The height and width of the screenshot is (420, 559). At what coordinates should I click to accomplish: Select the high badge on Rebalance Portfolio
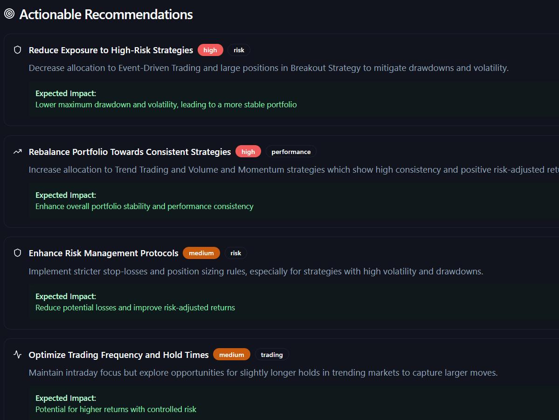[248, 151]
